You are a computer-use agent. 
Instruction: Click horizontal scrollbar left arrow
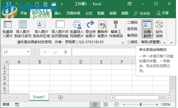pyautogui.click(x=113, y=97)
